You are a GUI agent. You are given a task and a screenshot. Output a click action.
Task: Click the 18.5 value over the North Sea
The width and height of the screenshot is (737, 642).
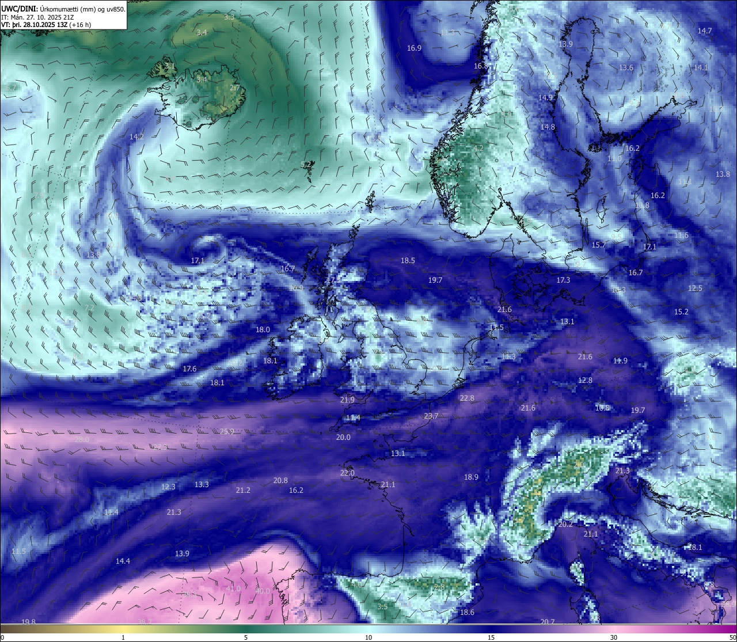pos(408,261)
